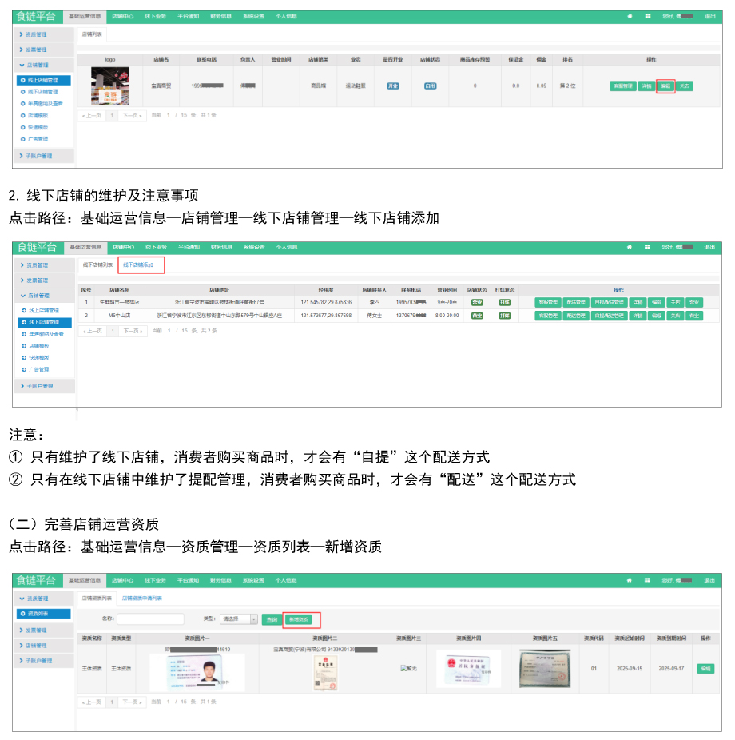Switch to the 店铺资质申请列表 tab
Viewport: 735px width, 740px height.
click(141, 598)
